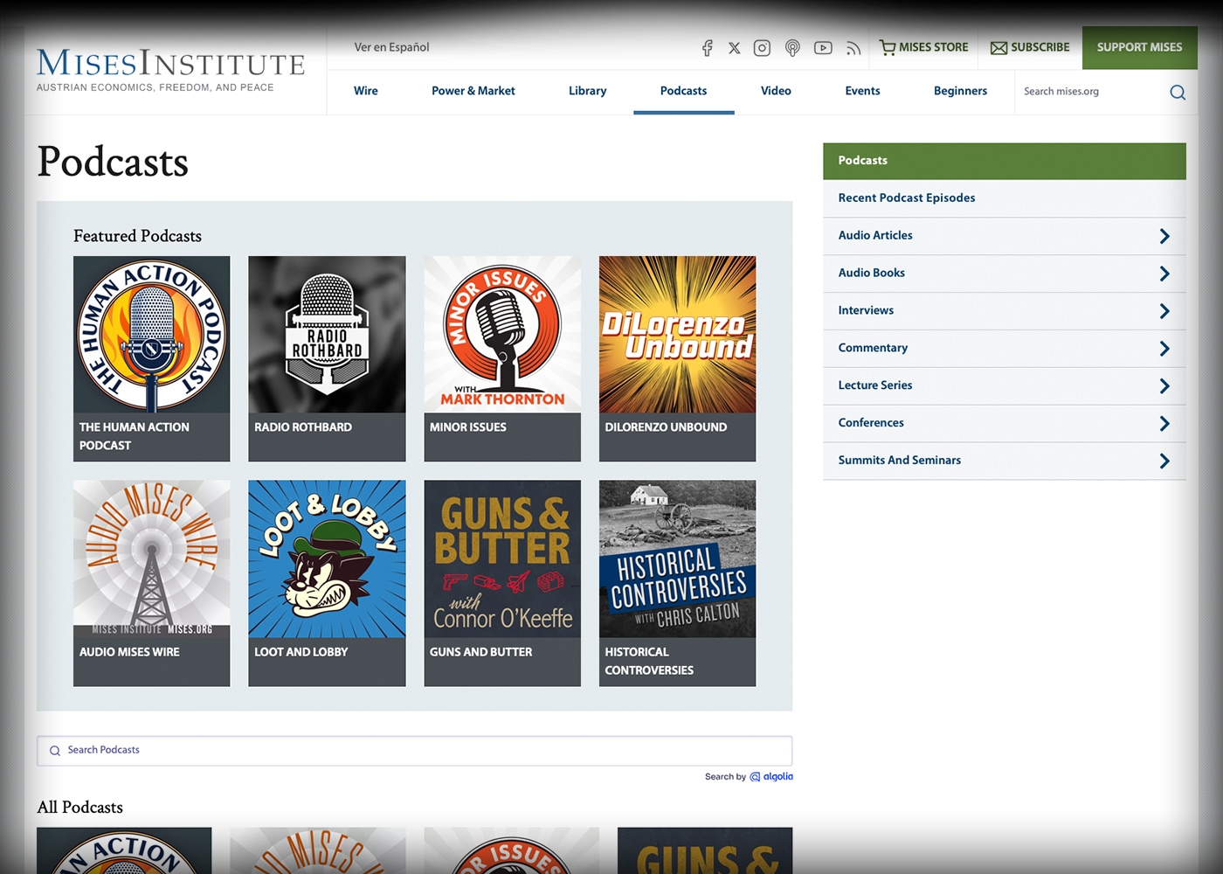Click the envelope icon next to Subscribe

coord(998,48)
